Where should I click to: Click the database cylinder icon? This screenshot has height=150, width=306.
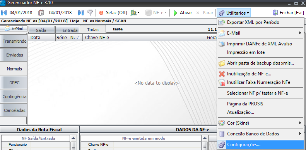[x=222, y=134]
